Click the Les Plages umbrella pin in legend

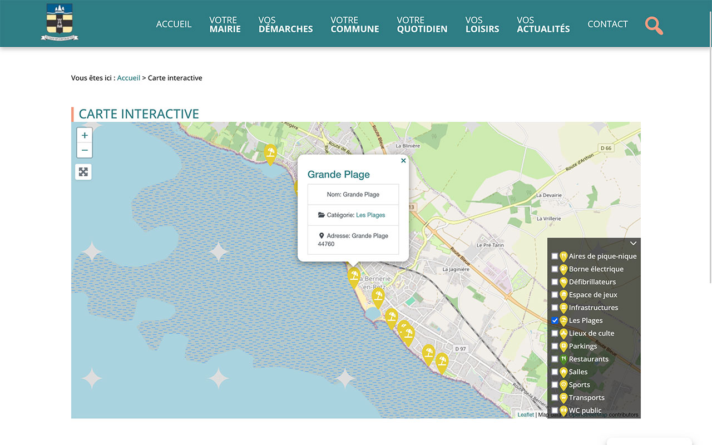[x=563, y=321]
